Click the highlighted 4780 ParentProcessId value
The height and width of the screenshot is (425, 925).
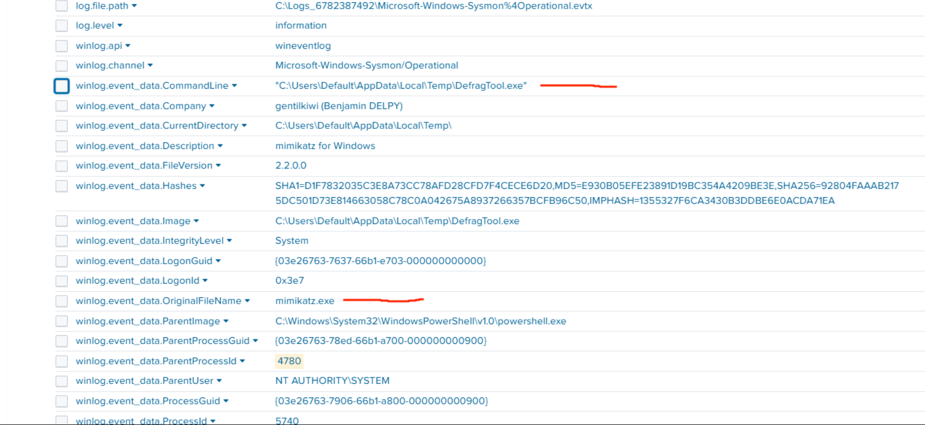pyautogui.click(x=289, y=361)
